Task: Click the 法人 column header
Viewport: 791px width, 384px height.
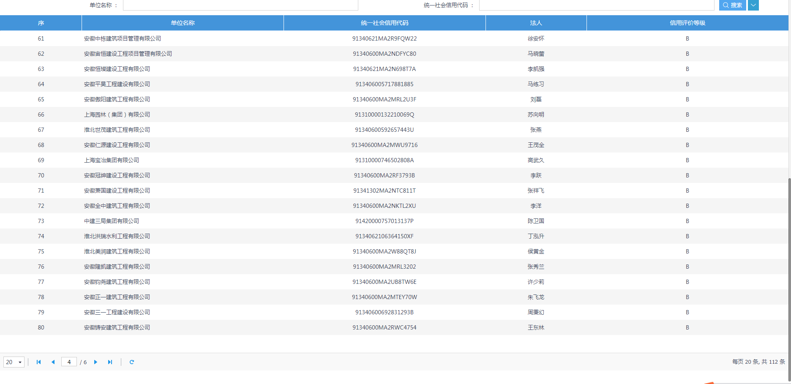Action: pos(536,23)
